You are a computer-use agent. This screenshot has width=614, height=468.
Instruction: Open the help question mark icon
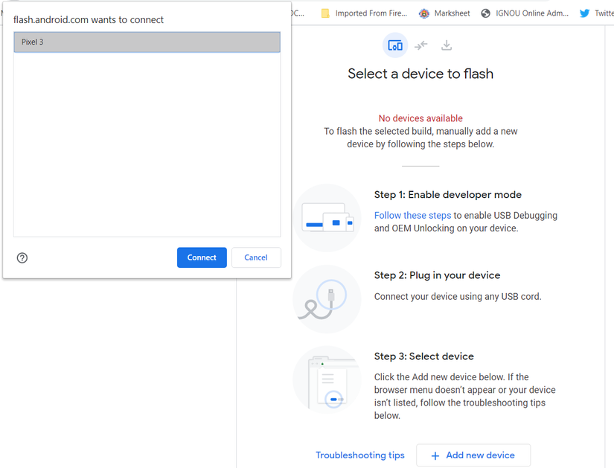(22, 257)
